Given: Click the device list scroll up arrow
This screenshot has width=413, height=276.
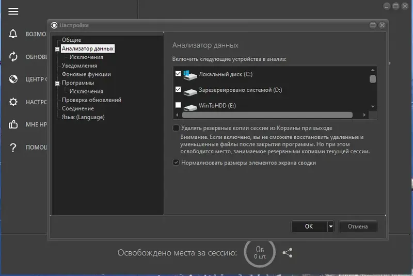Looking at the screenshot, I should [x=373, y=70].
